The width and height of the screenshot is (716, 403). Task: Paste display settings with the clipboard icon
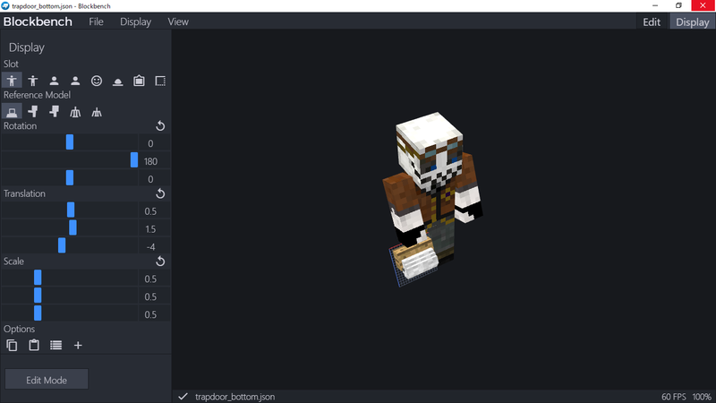tap(34, 345)
